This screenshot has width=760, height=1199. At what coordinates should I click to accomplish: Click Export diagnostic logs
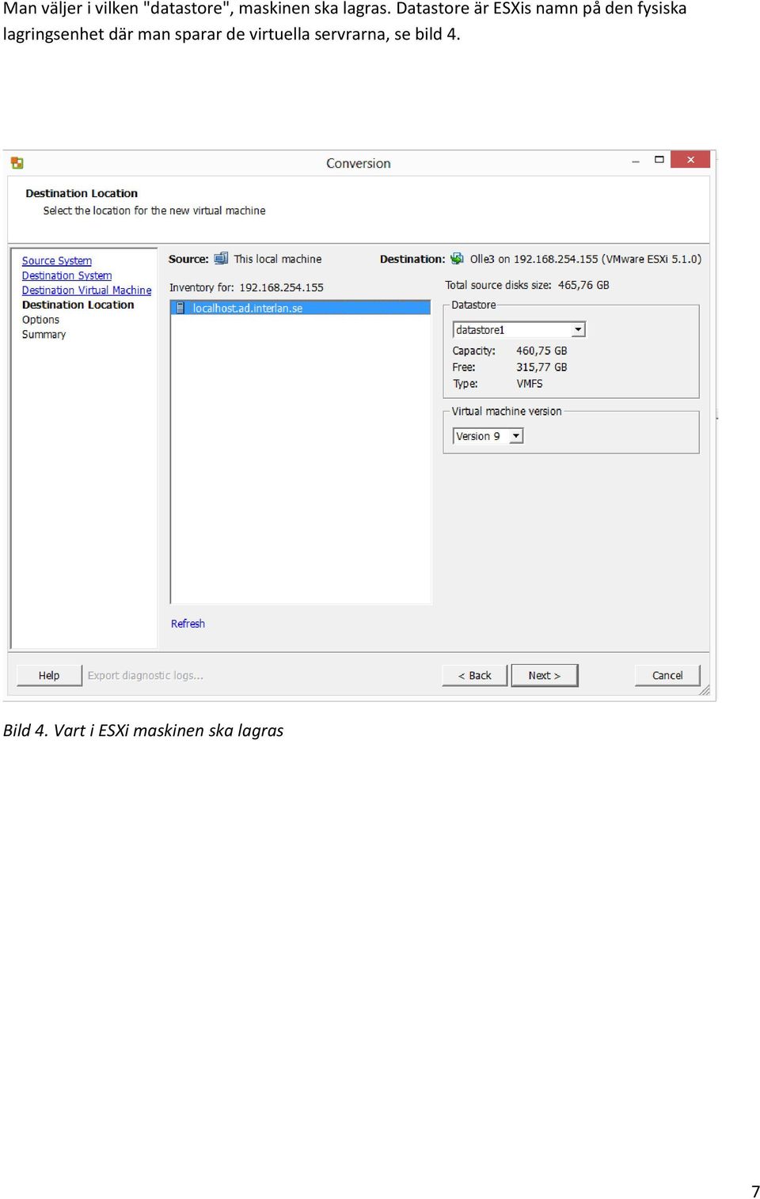pos(146,675)
